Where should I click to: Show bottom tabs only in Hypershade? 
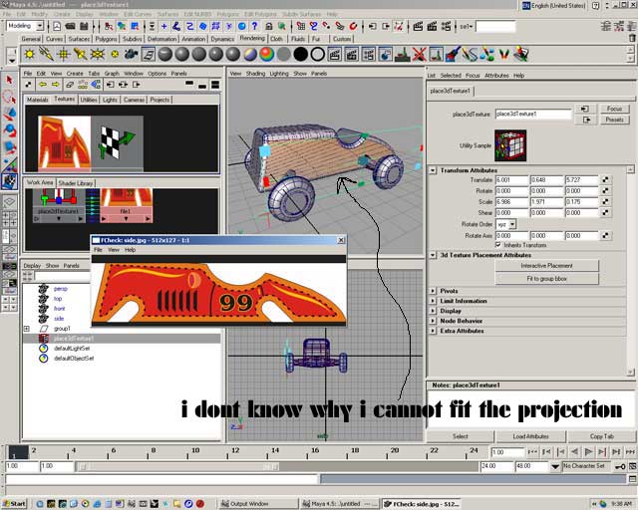(202, 85)
